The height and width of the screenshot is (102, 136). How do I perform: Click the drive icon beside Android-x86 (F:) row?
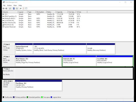click(x=3, y=18)
